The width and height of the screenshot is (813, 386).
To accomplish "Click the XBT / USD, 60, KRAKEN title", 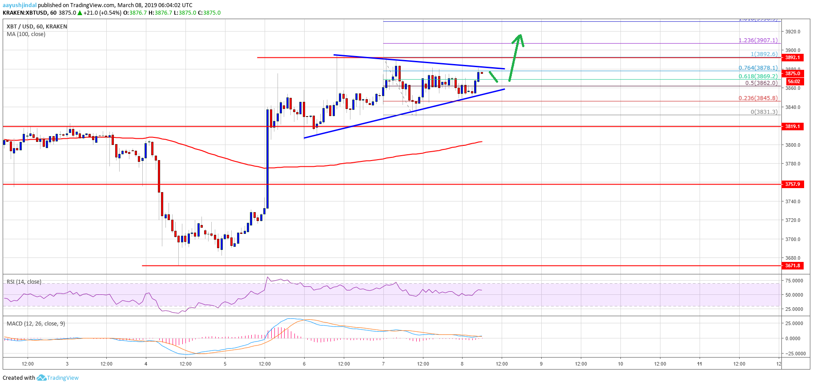I will pos(37,27).
